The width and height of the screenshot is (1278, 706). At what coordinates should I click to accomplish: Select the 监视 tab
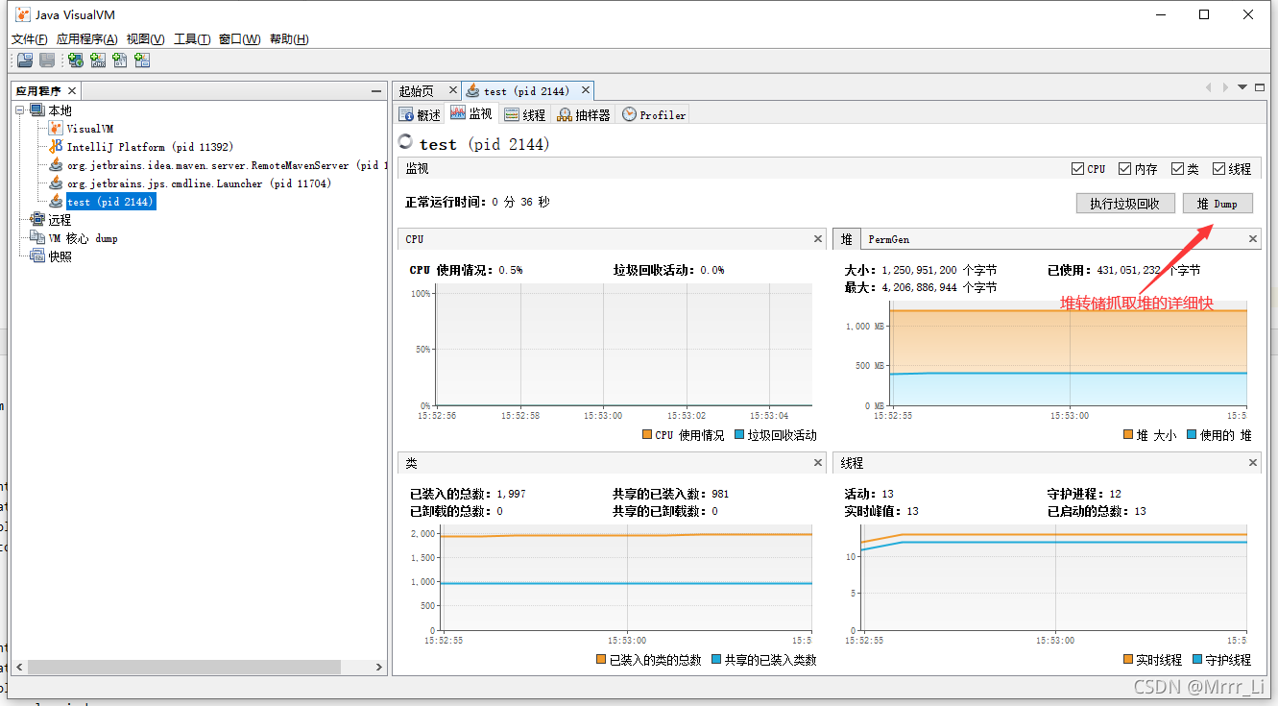click(x=471, y=113)
